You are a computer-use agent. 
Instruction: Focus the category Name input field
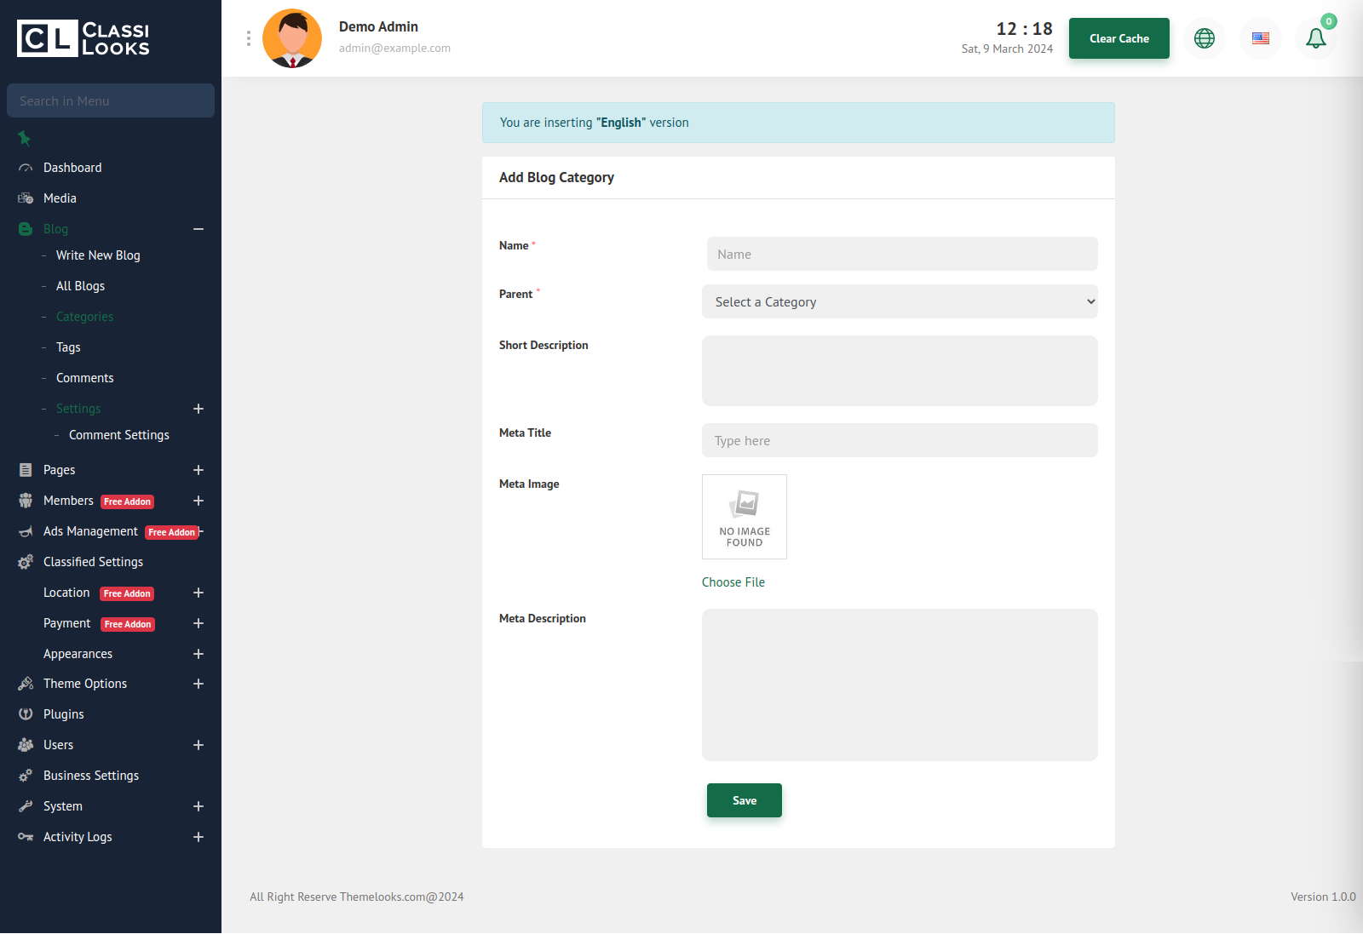(x=901, y=254)
